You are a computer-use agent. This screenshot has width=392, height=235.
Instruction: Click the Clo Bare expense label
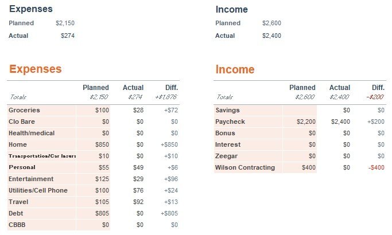(22, 122)
